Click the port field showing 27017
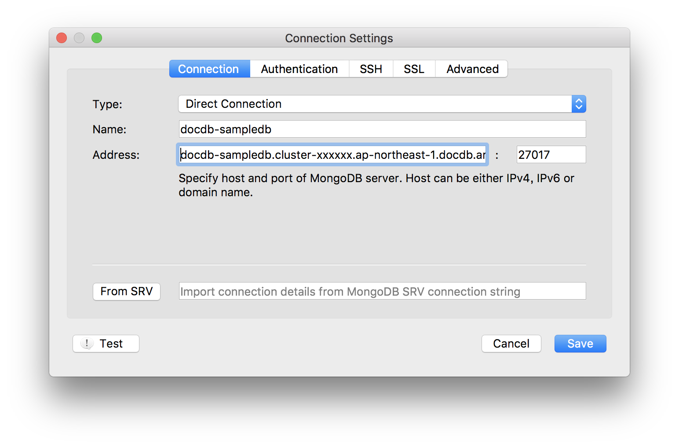Image resolution: width=679 pixels, height=447 pixels. point(551,155)
